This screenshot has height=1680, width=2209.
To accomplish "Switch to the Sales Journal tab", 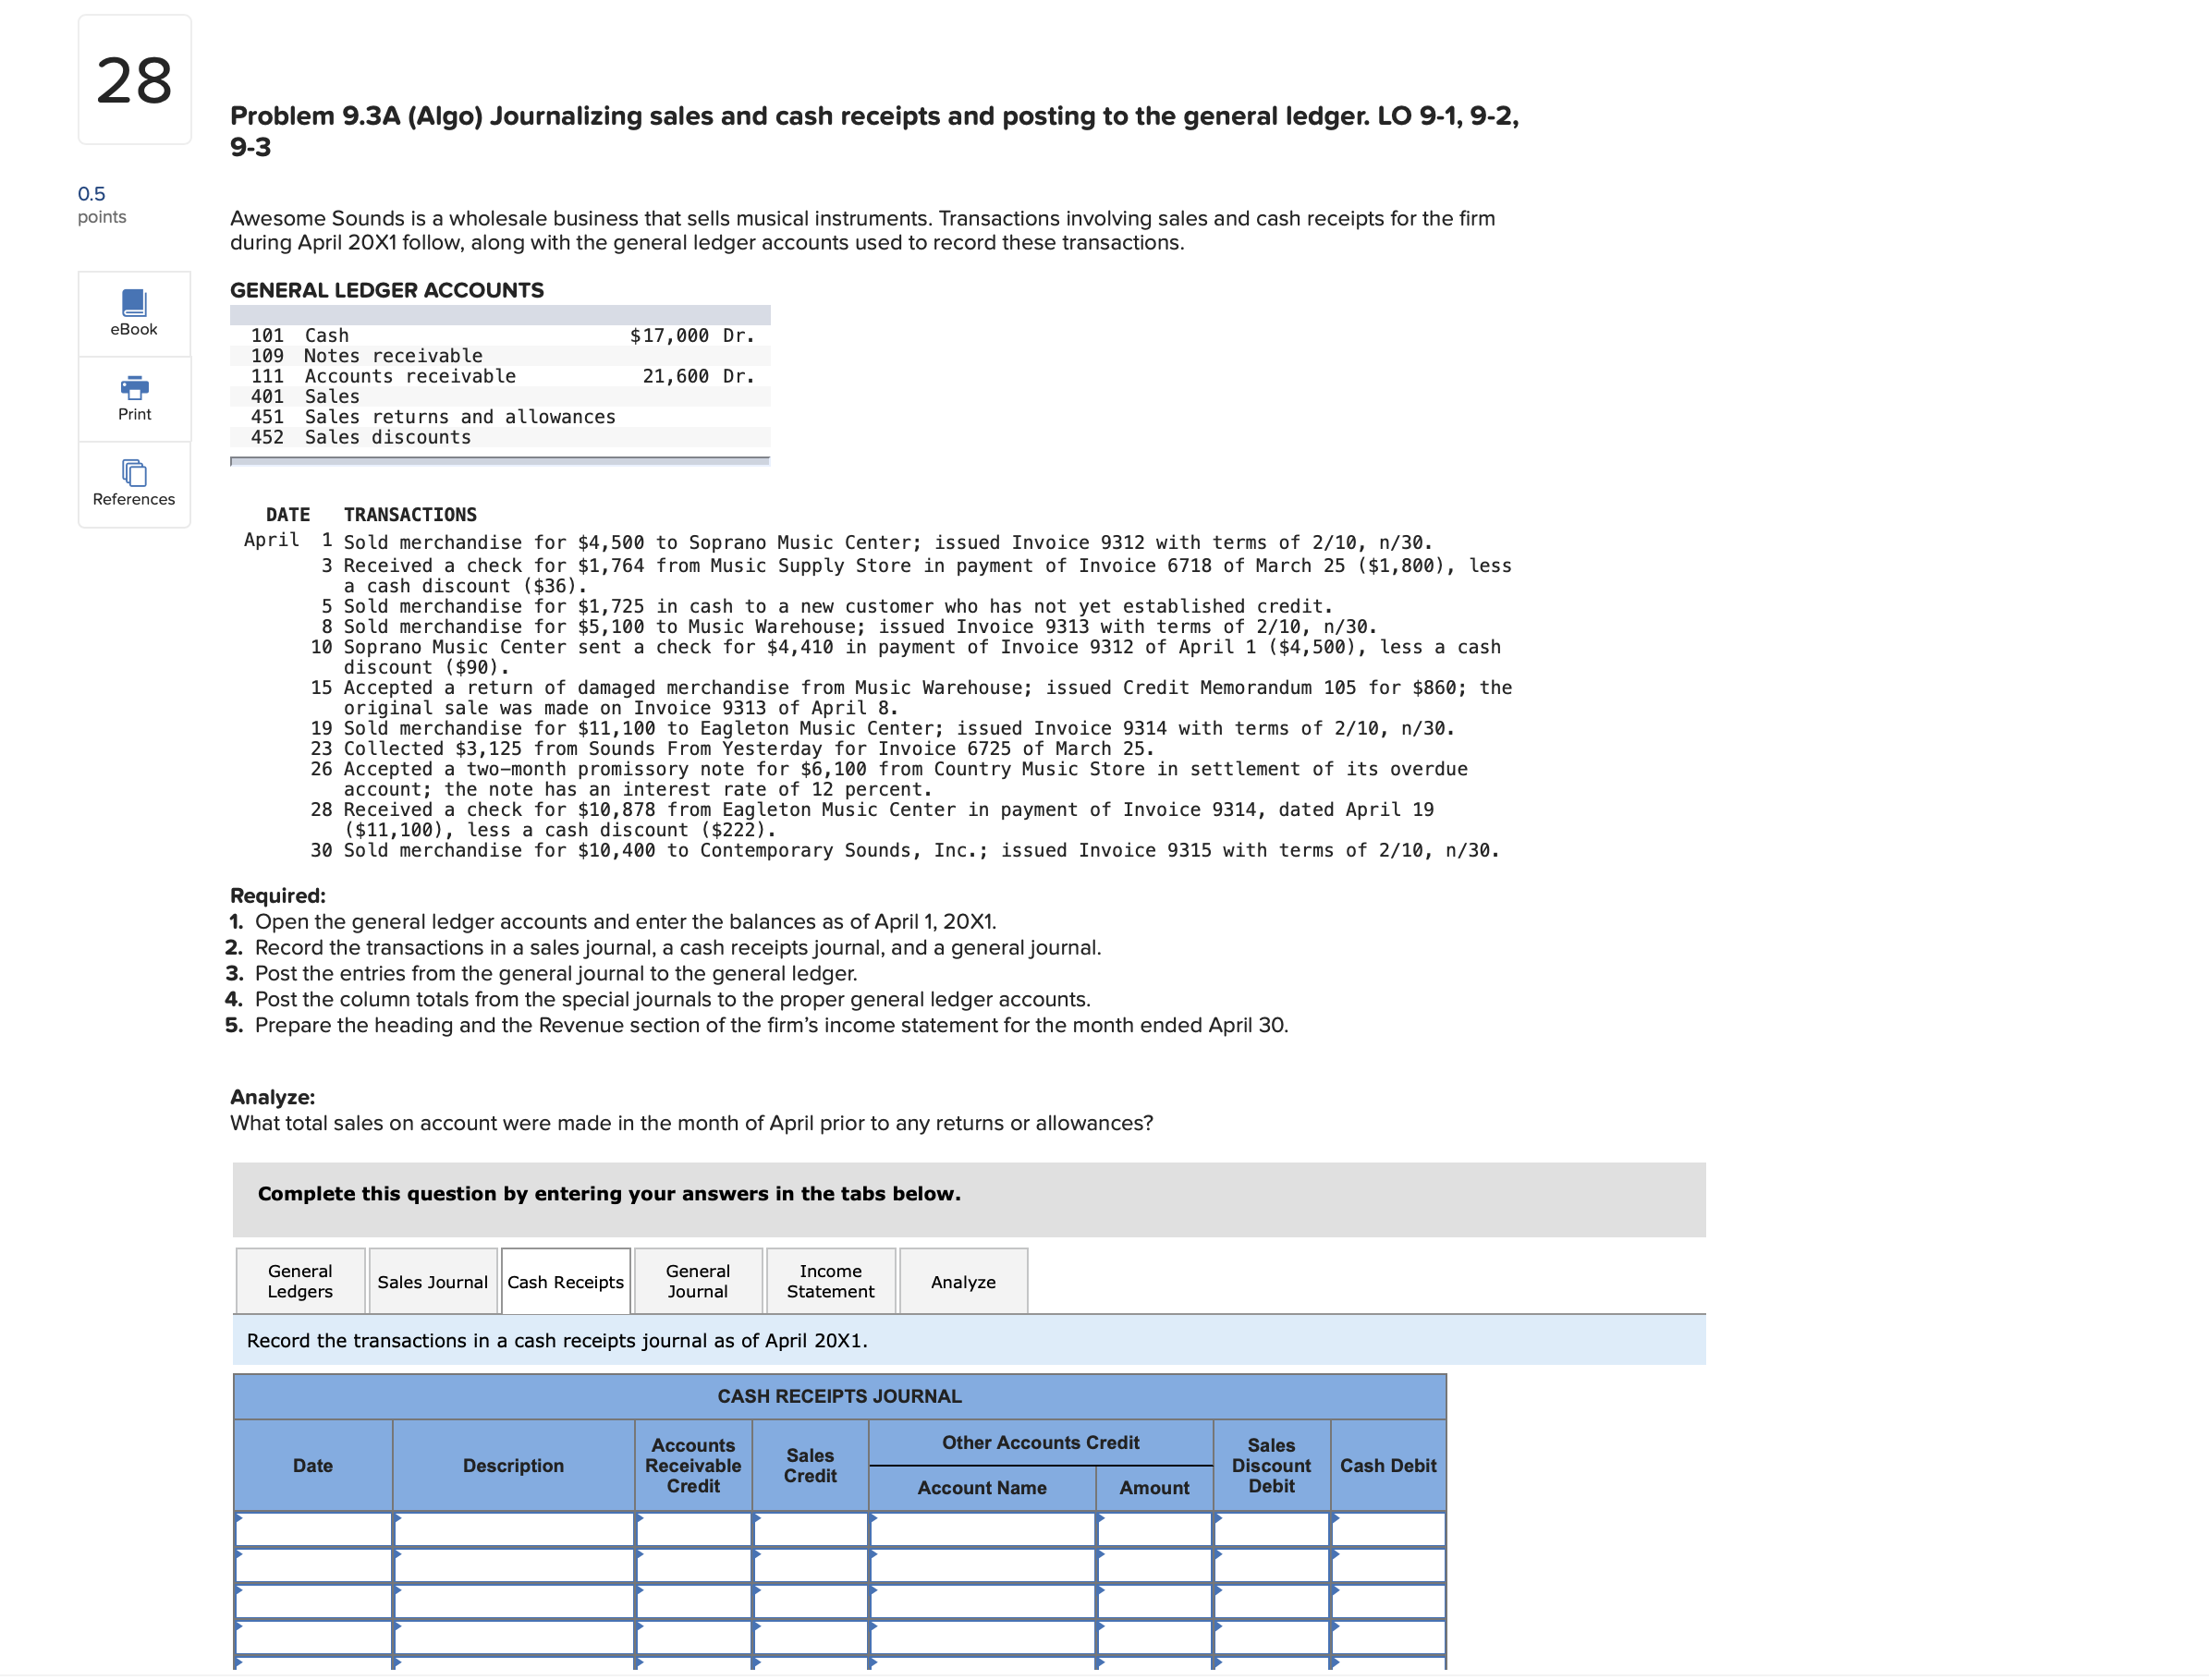I will click(432, 1281).
